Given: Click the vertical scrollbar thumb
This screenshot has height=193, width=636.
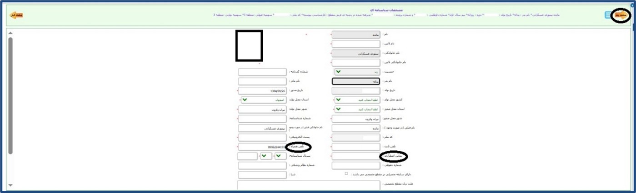Looking at the screenshot, I should 10,95.
